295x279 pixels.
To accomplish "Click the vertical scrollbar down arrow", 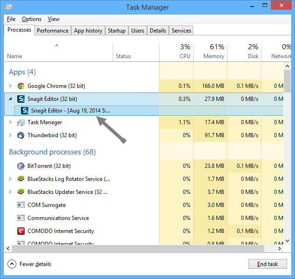I will point(287,241).
